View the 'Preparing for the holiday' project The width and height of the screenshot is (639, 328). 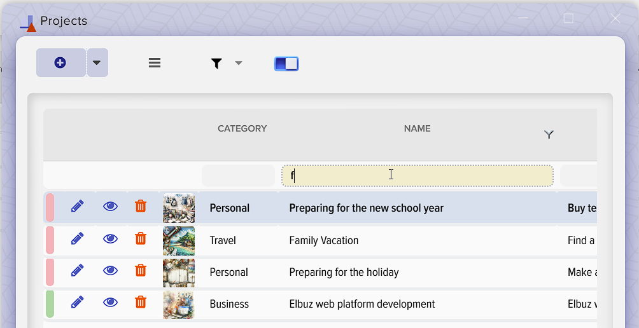tap(110, 271)
